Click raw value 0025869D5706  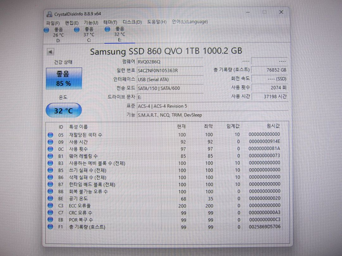(x=265, y=227)
